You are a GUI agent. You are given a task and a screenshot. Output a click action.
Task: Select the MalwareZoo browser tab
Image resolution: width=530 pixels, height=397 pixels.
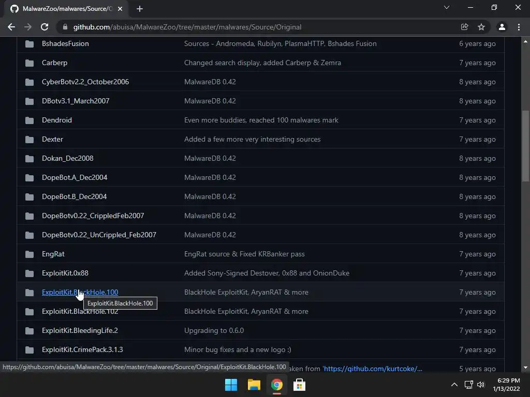[66, 9]
